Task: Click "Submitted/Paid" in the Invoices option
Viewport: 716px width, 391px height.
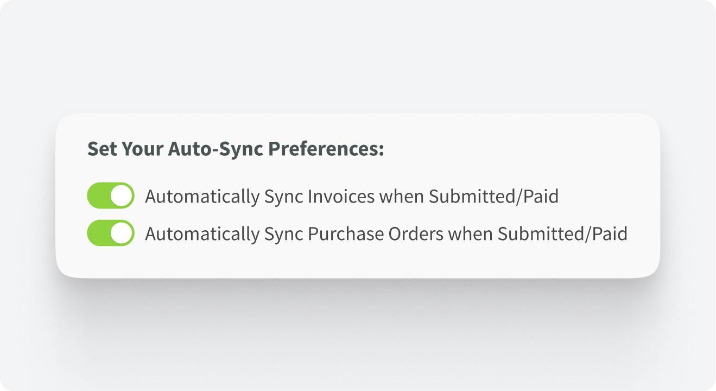Action: point(493,196)
